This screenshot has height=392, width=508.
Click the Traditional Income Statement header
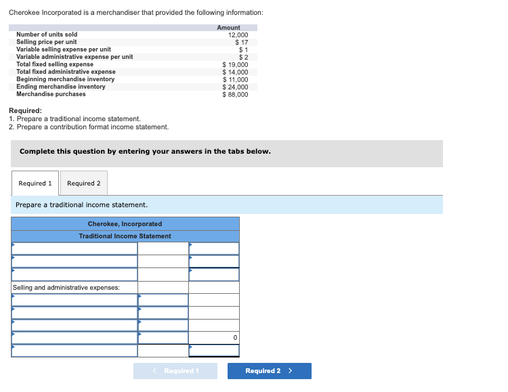point(125,236)
